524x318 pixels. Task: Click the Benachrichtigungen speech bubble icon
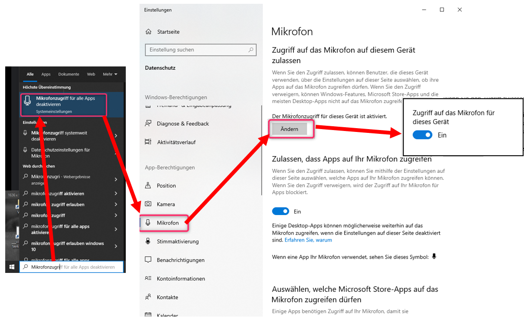pyautogui.click(x=148, y=260)
